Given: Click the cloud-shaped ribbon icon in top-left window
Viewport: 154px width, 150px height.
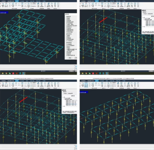Looking at the screenshot, I should 19,4.
